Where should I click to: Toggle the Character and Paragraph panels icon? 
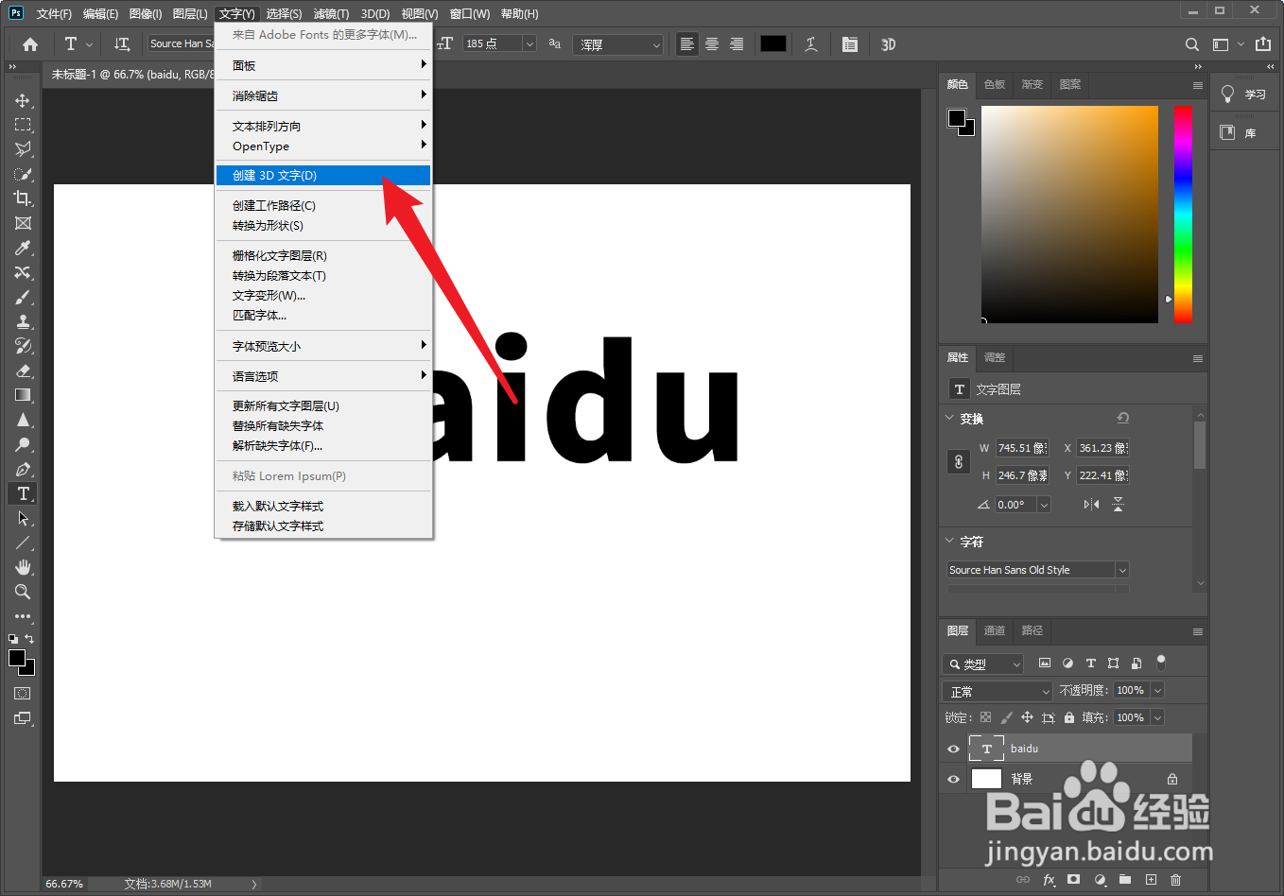click(849, 43)
